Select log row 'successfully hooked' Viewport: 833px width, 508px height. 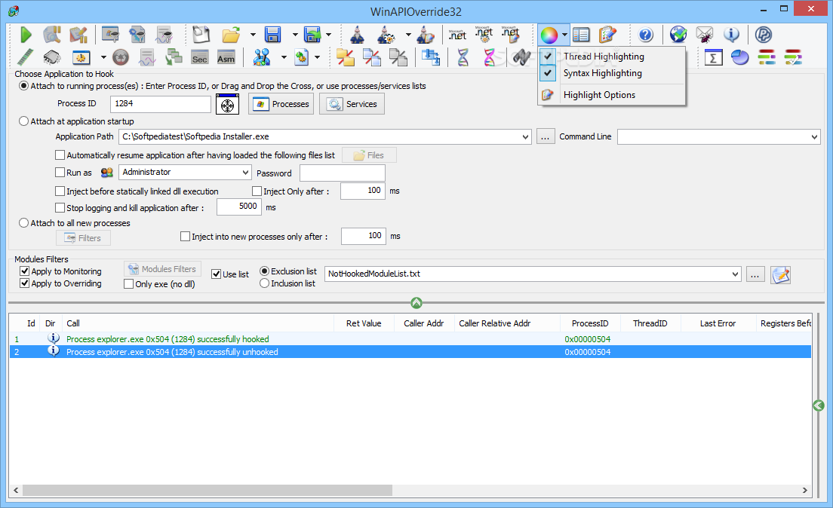click(410, 338)
